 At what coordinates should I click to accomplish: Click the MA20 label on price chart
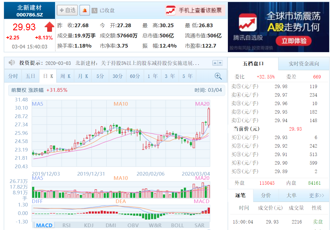click(x=202, y=104)
